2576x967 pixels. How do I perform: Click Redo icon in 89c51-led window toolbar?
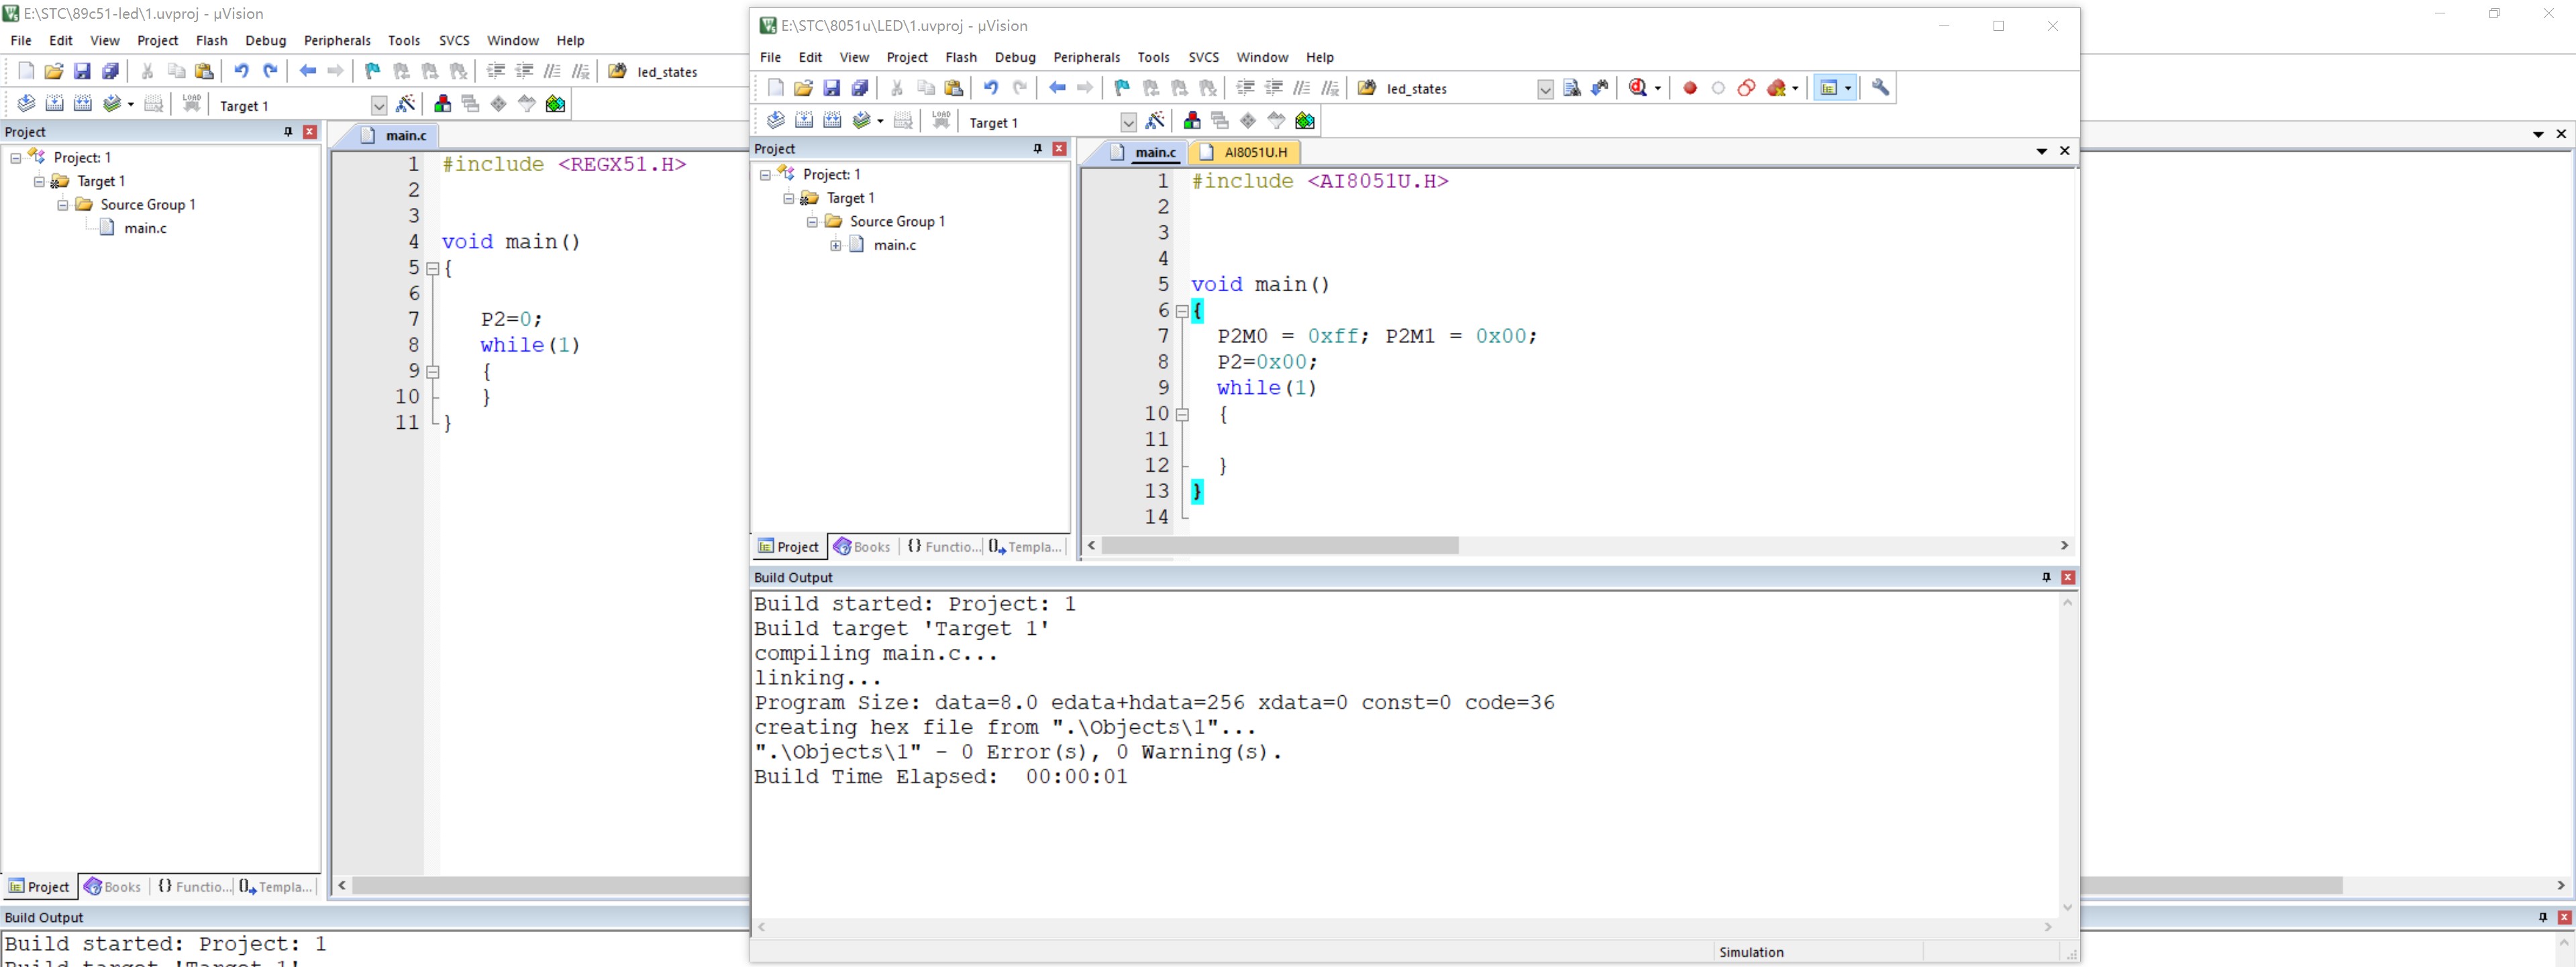(x=270, y=71)
